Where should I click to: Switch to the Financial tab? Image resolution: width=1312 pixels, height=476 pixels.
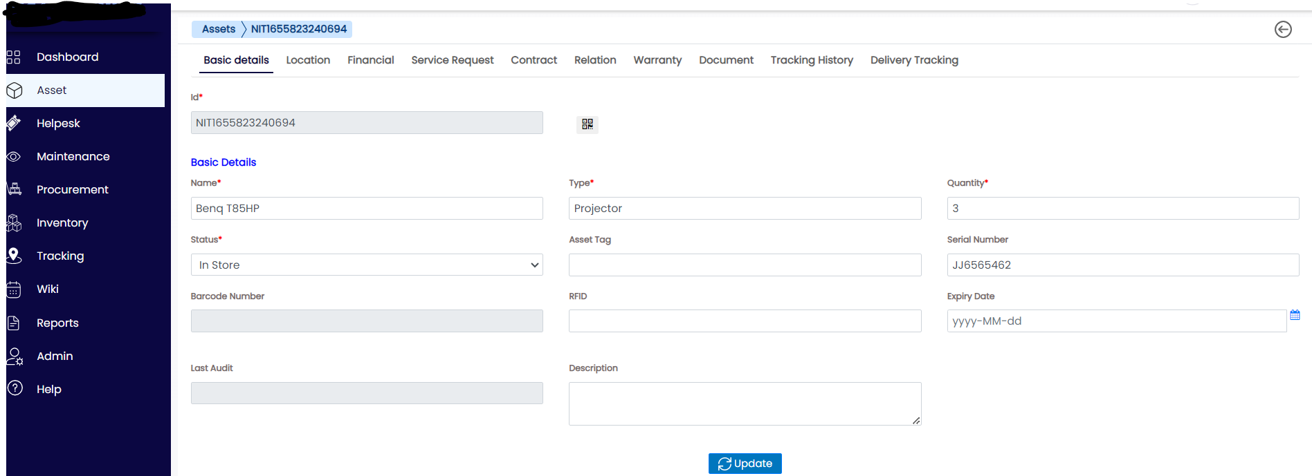point(371,60)
